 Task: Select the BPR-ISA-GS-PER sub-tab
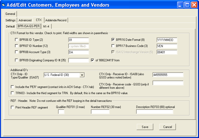[29, 26]
